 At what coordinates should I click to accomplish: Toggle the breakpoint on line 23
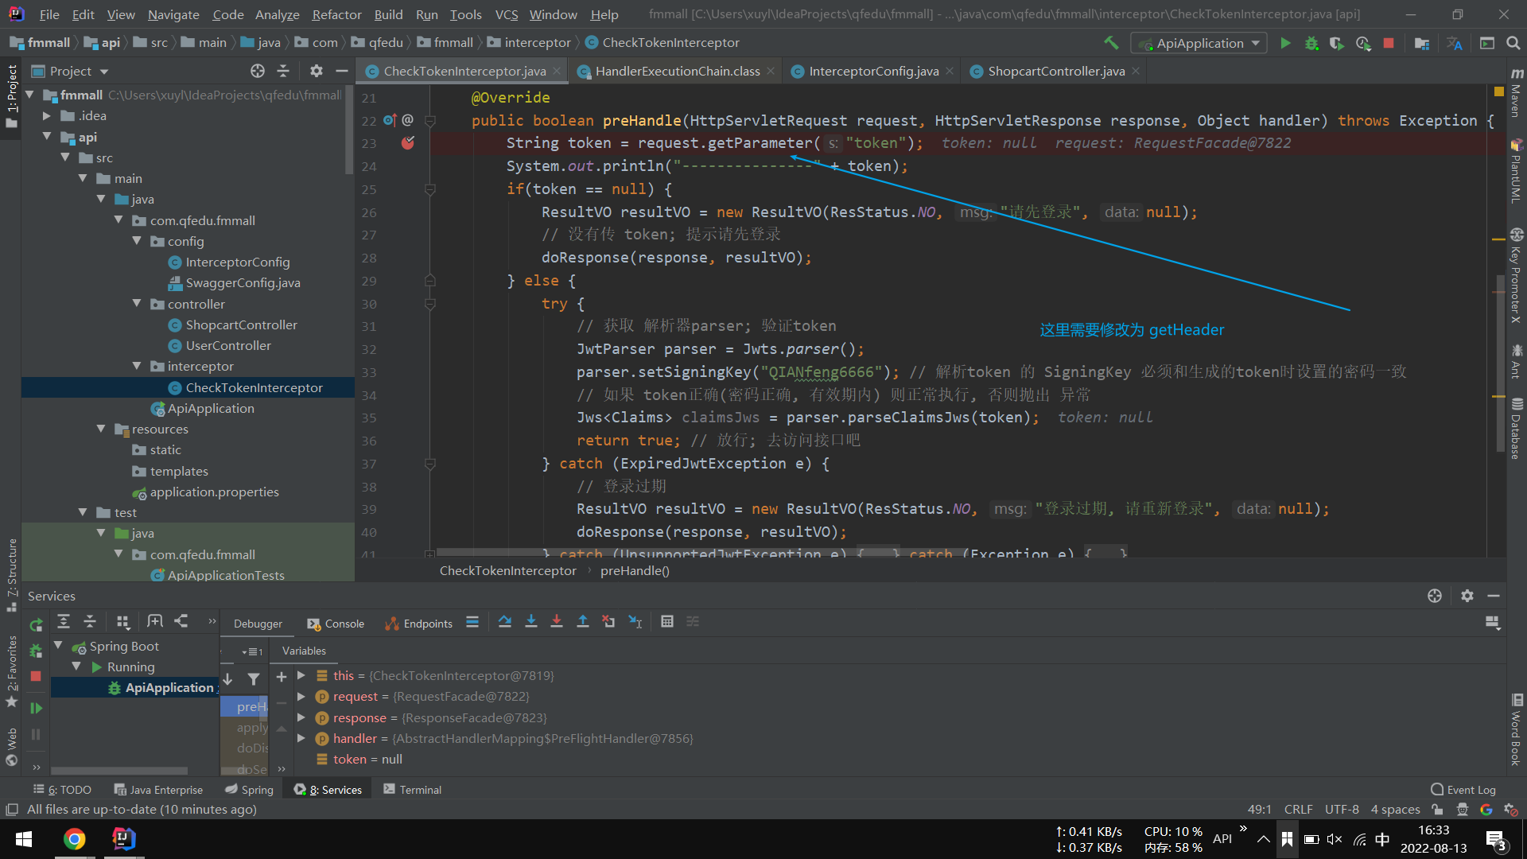408,143
